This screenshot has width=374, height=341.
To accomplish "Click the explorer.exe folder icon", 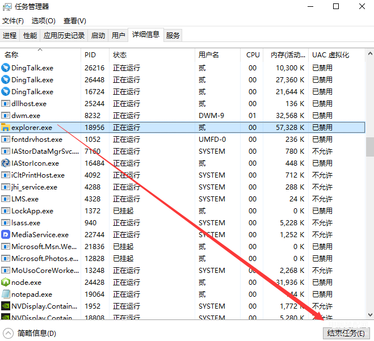I will (x=6, y=127).
